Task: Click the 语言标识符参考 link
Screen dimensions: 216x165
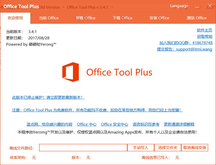Action: tap(146, 124)
